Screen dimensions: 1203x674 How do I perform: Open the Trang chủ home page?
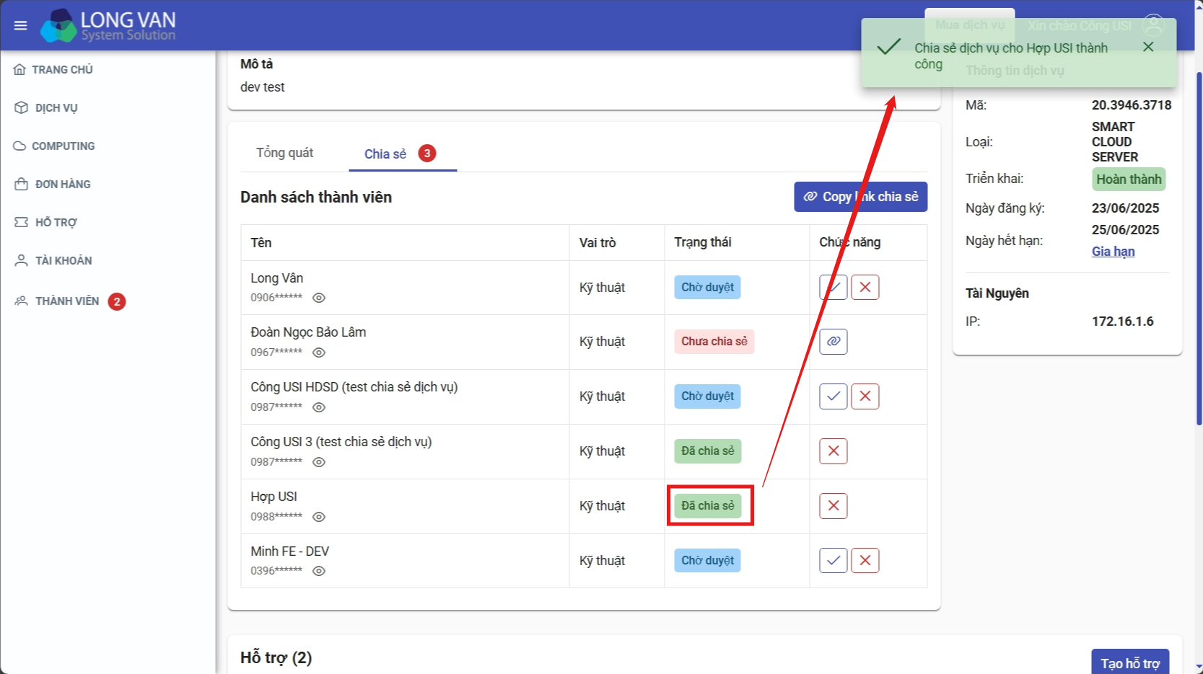pos(53,69)
